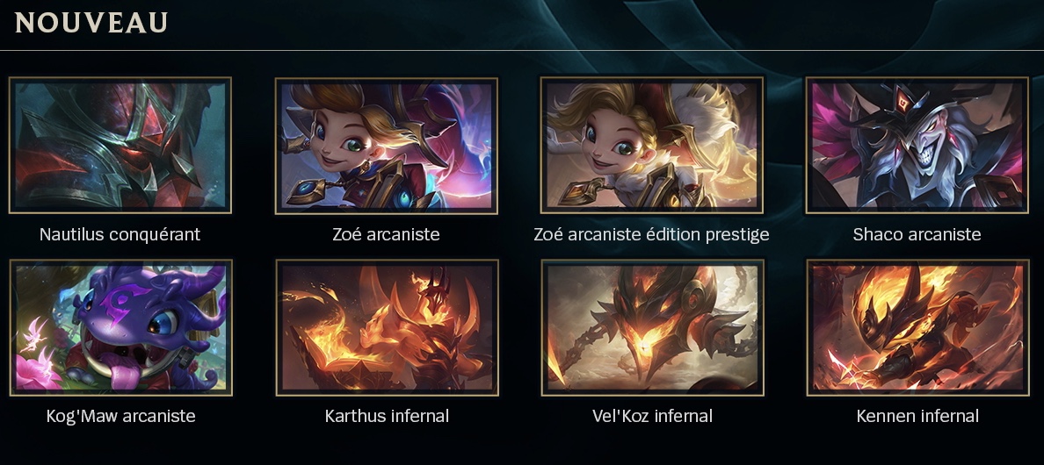Open the Shaco arcaniste skin image

[917, 146]
